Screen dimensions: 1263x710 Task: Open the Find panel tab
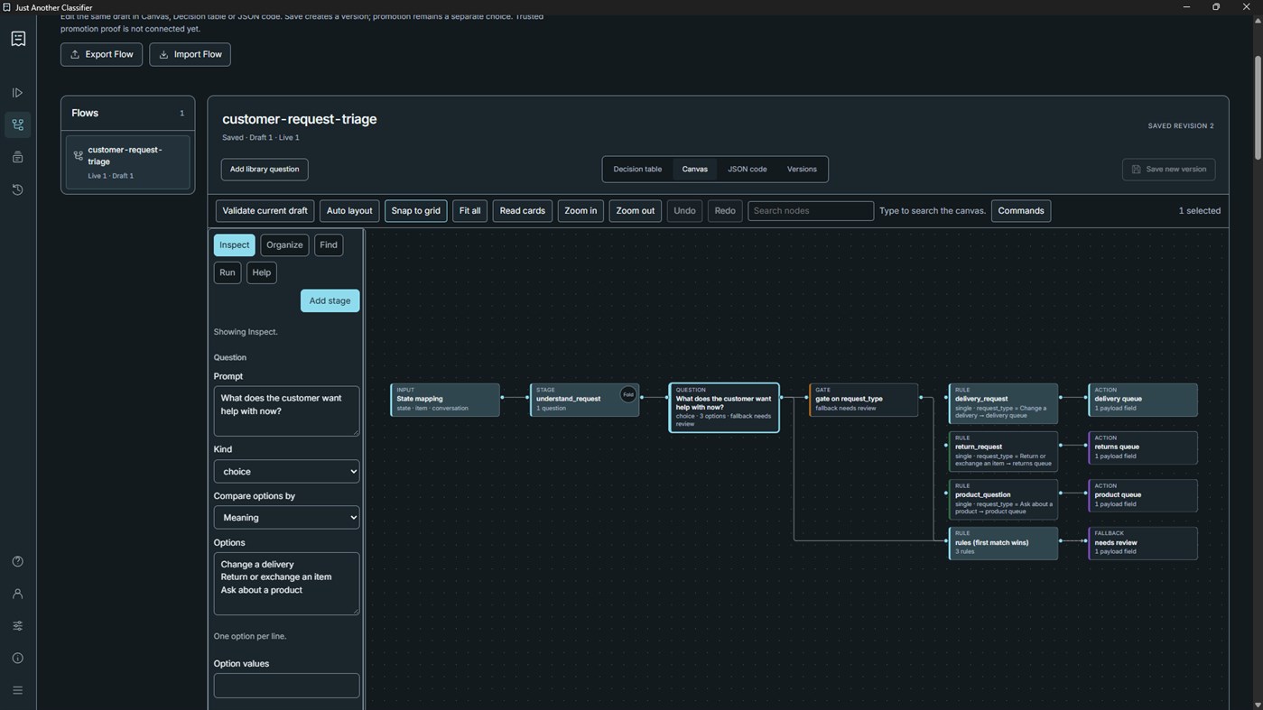click(329, 245)
